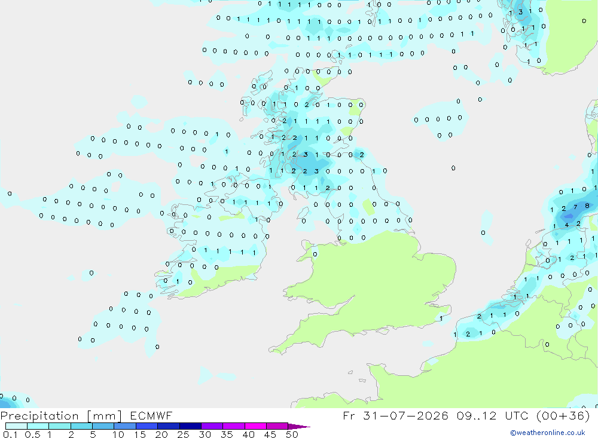
Task: Click the over-50 arrow tip of legend
Action: pos(299,426)
